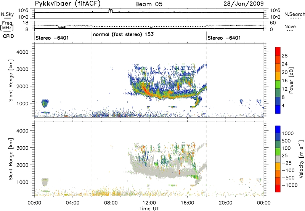Image resolution: width=305 pixels, height=211 pixels.
Task: Click the 'Velocity [m s-1]' colorbar title
Action: pos(301,159)
